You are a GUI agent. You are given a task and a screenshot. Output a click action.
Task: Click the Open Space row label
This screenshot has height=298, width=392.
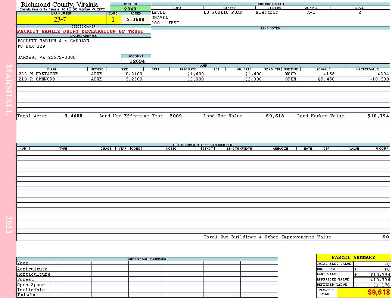[x=31, y=285]
